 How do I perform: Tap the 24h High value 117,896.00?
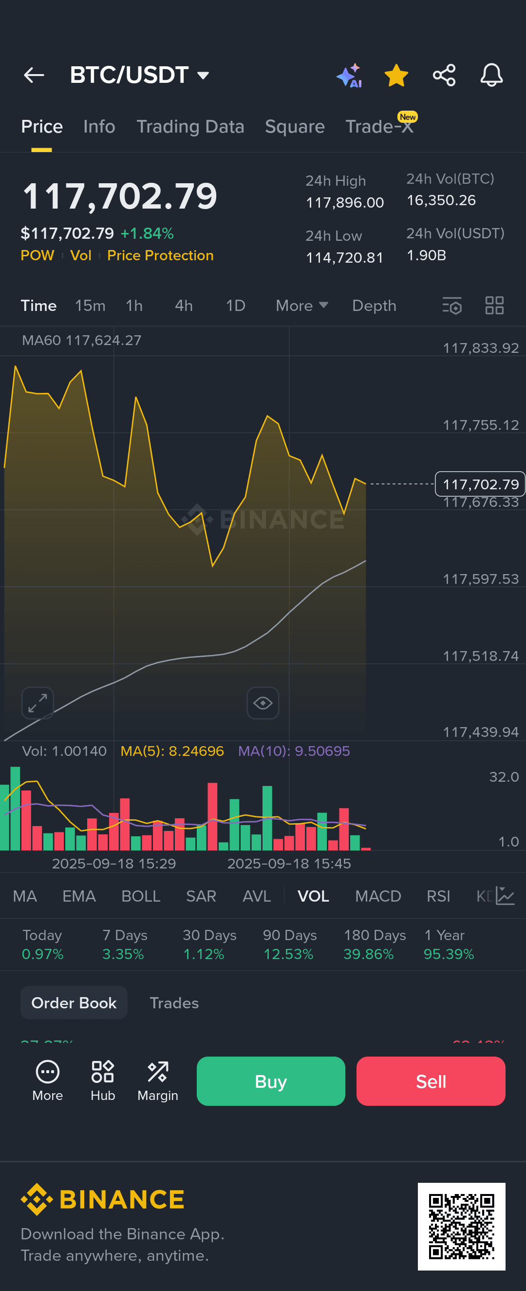(345, 202)
